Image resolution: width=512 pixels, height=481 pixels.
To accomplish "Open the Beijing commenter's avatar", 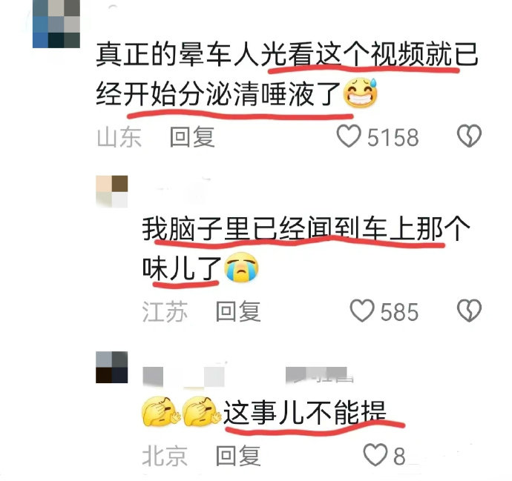I will coord(111,367).
